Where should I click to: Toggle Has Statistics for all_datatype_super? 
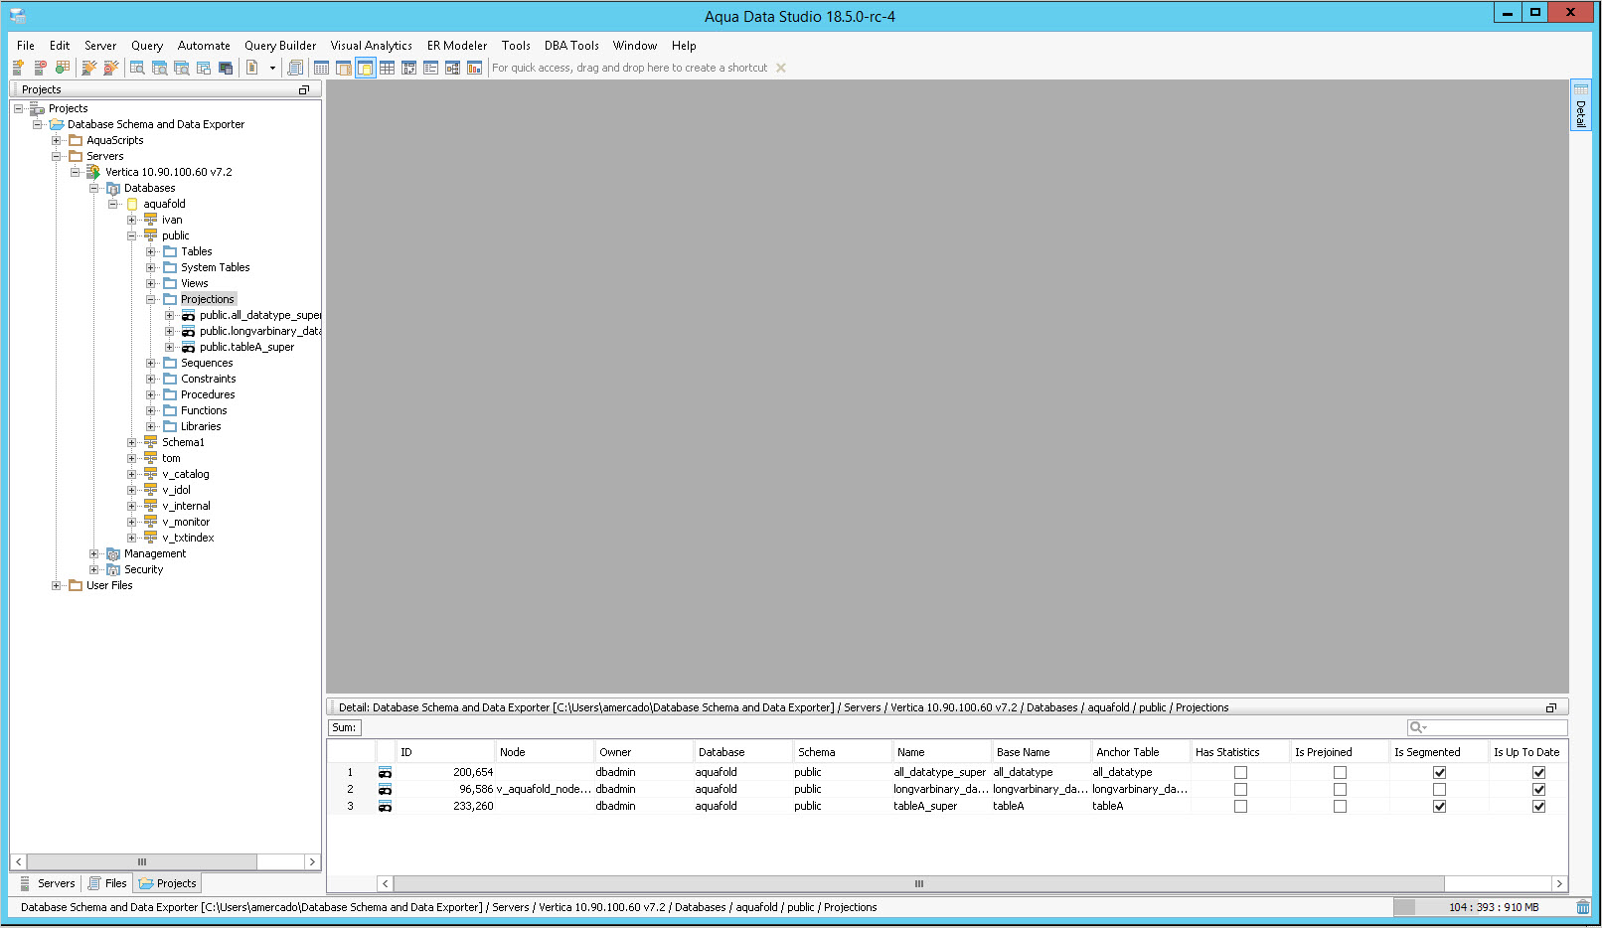(x=1240, y=772)
